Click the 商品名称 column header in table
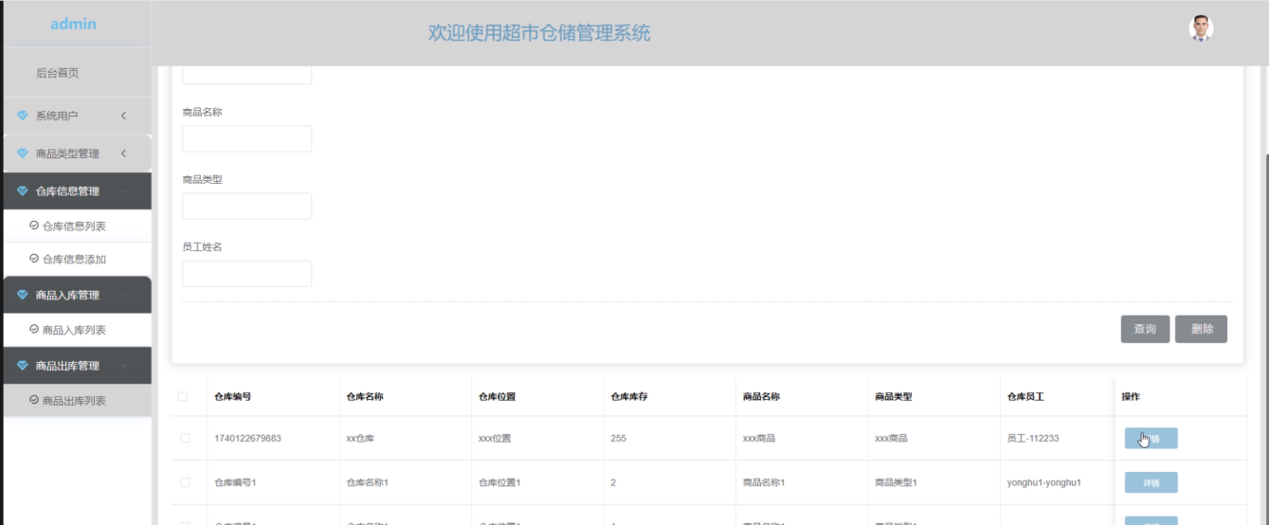The image size is (1269, 525). coord(761,397)
